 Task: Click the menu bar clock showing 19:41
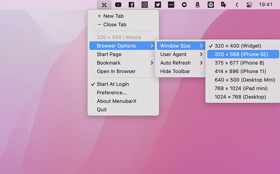[265, 5]
